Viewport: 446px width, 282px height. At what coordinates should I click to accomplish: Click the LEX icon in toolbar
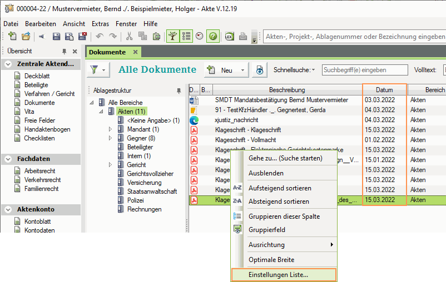coord(229,37)
